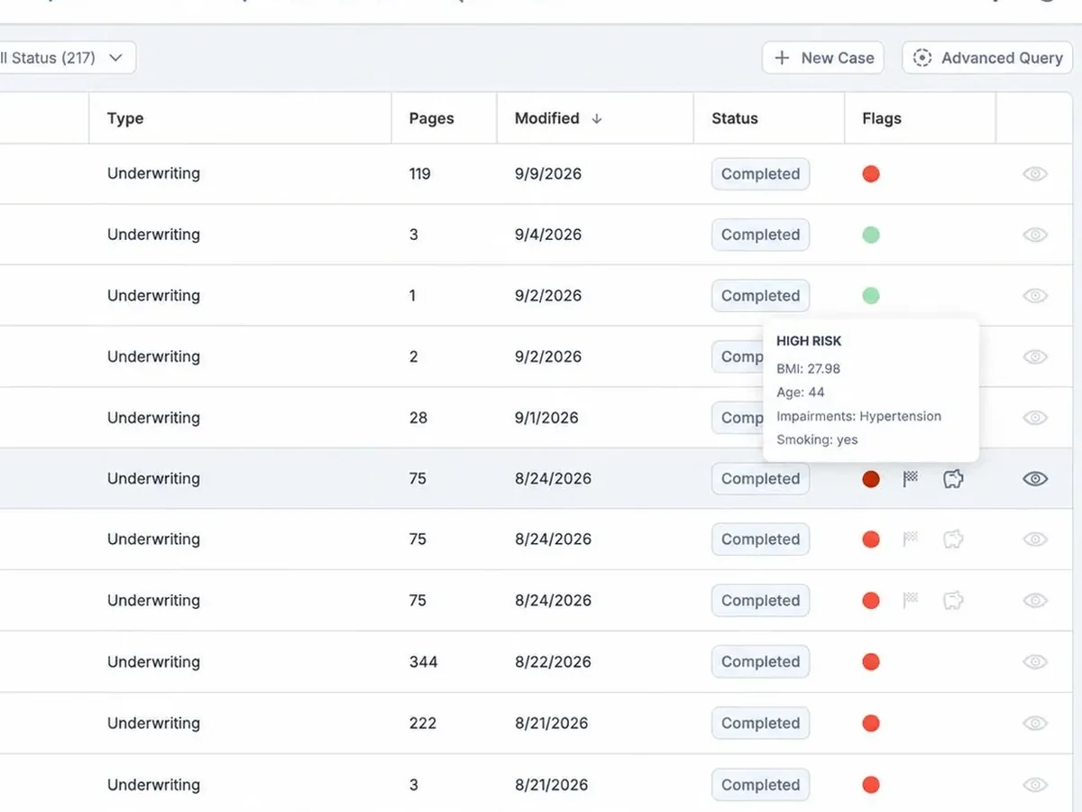The height and width of the screenshot is (812, 1082).
Task: Click the Completed badge on the 9/4/2026 row
Action: tap(760, 235)
